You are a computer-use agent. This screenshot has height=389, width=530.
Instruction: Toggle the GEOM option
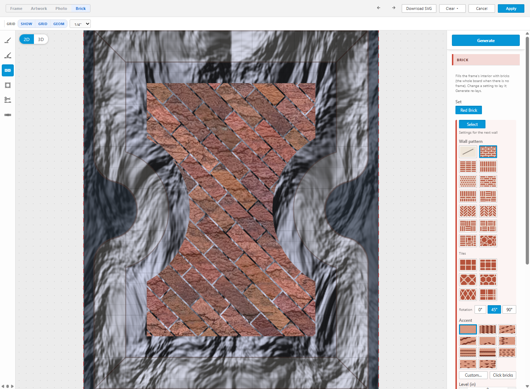(x=59, y=24)
